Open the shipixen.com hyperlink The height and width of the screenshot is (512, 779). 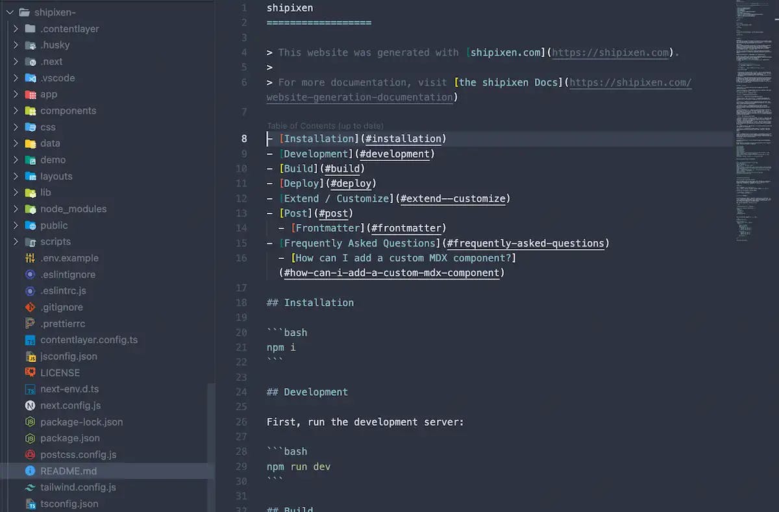610,52
